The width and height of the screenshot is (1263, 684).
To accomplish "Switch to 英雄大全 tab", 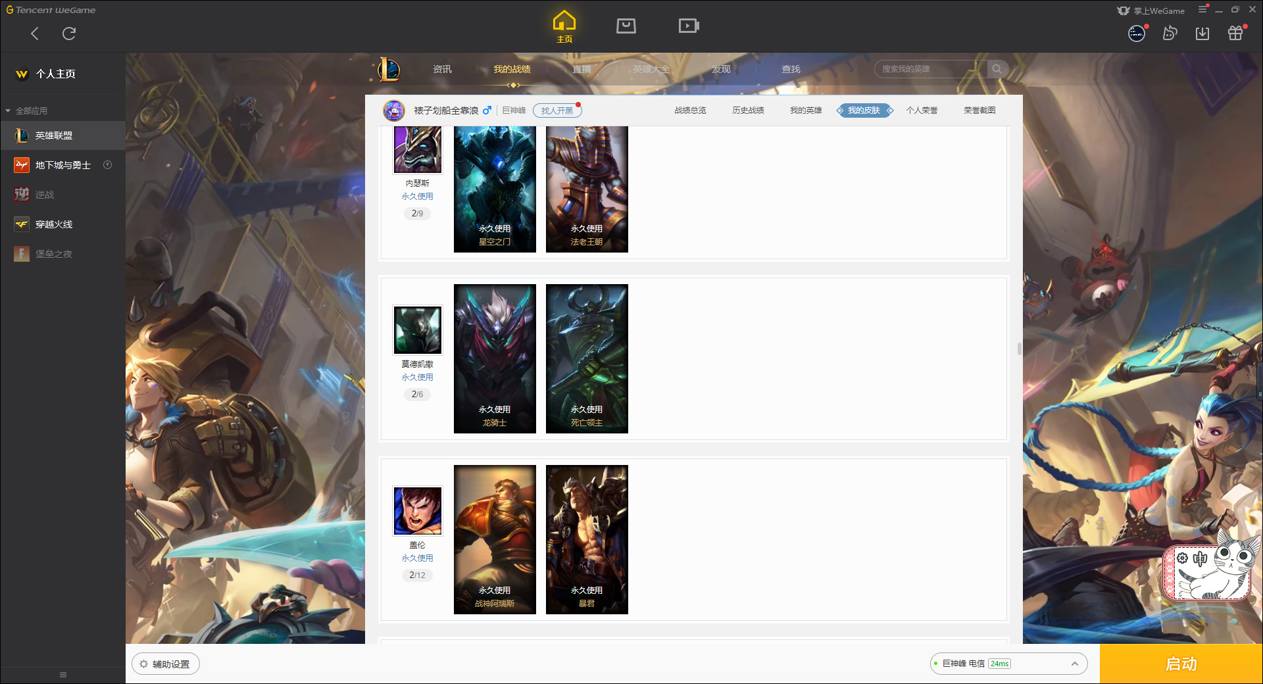I will point(651,69).
